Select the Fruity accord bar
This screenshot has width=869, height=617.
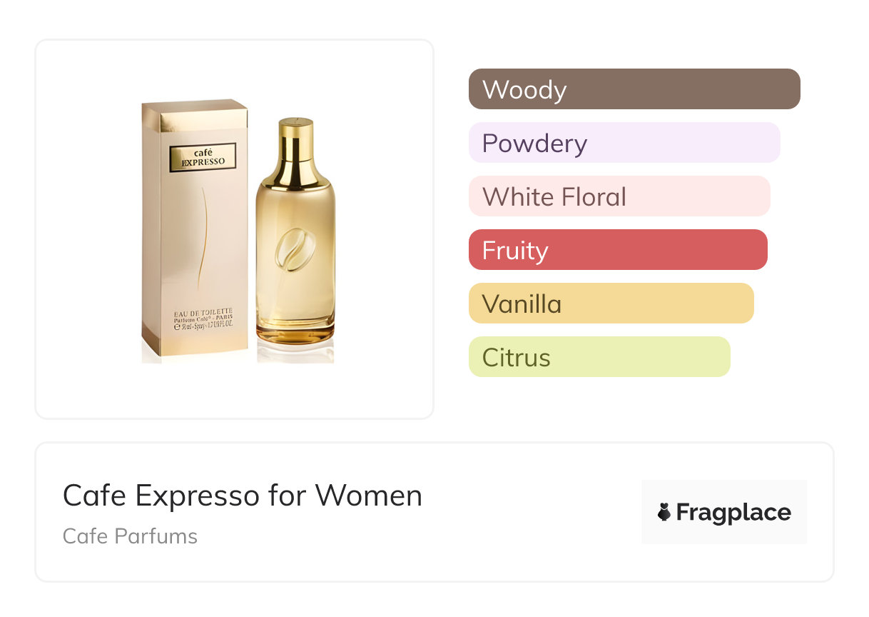(x=617, y=250)
